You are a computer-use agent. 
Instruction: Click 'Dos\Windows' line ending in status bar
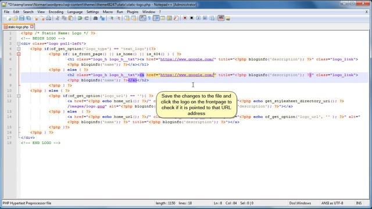pyautogui.click(x=300, y=203)
